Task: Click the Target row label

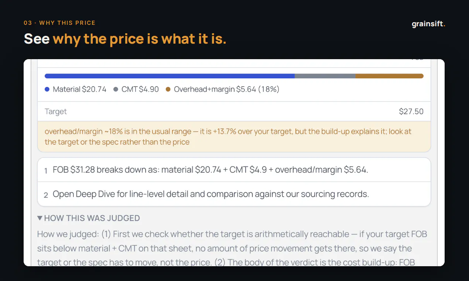Action: (x=56, y=112)
